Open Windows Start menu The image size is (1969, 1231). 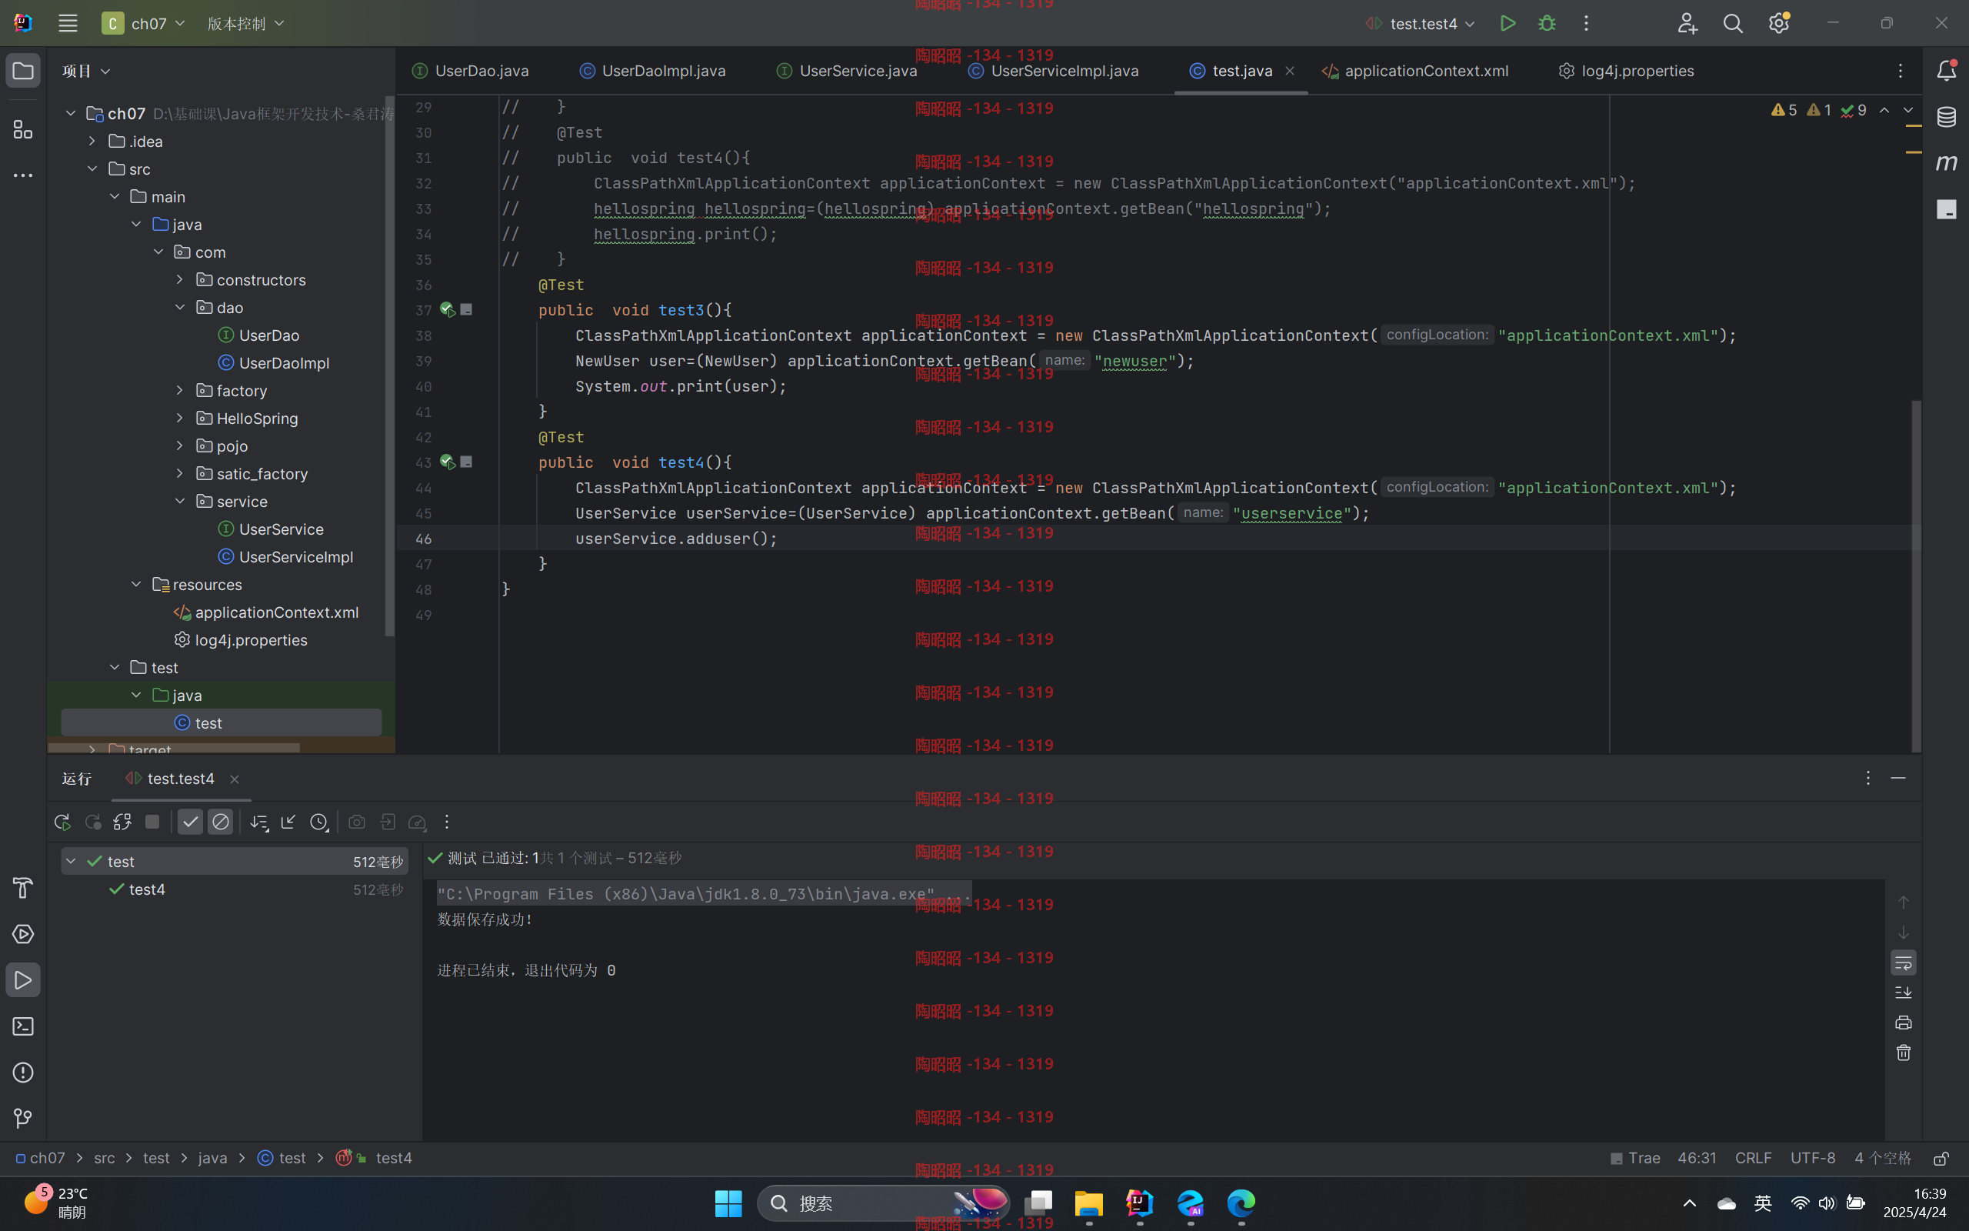click(728, 1203)
